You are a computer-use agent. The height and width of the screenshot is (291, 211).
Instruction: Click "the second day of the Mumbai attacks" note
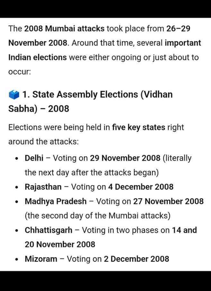click(x=98, y=216)
